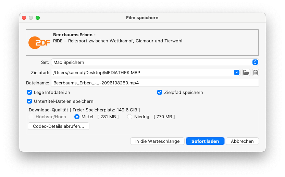The width and height of the screenshot is (285, 177).
Task: Open folder browser for Zielpfad
Action: [246, 72]
